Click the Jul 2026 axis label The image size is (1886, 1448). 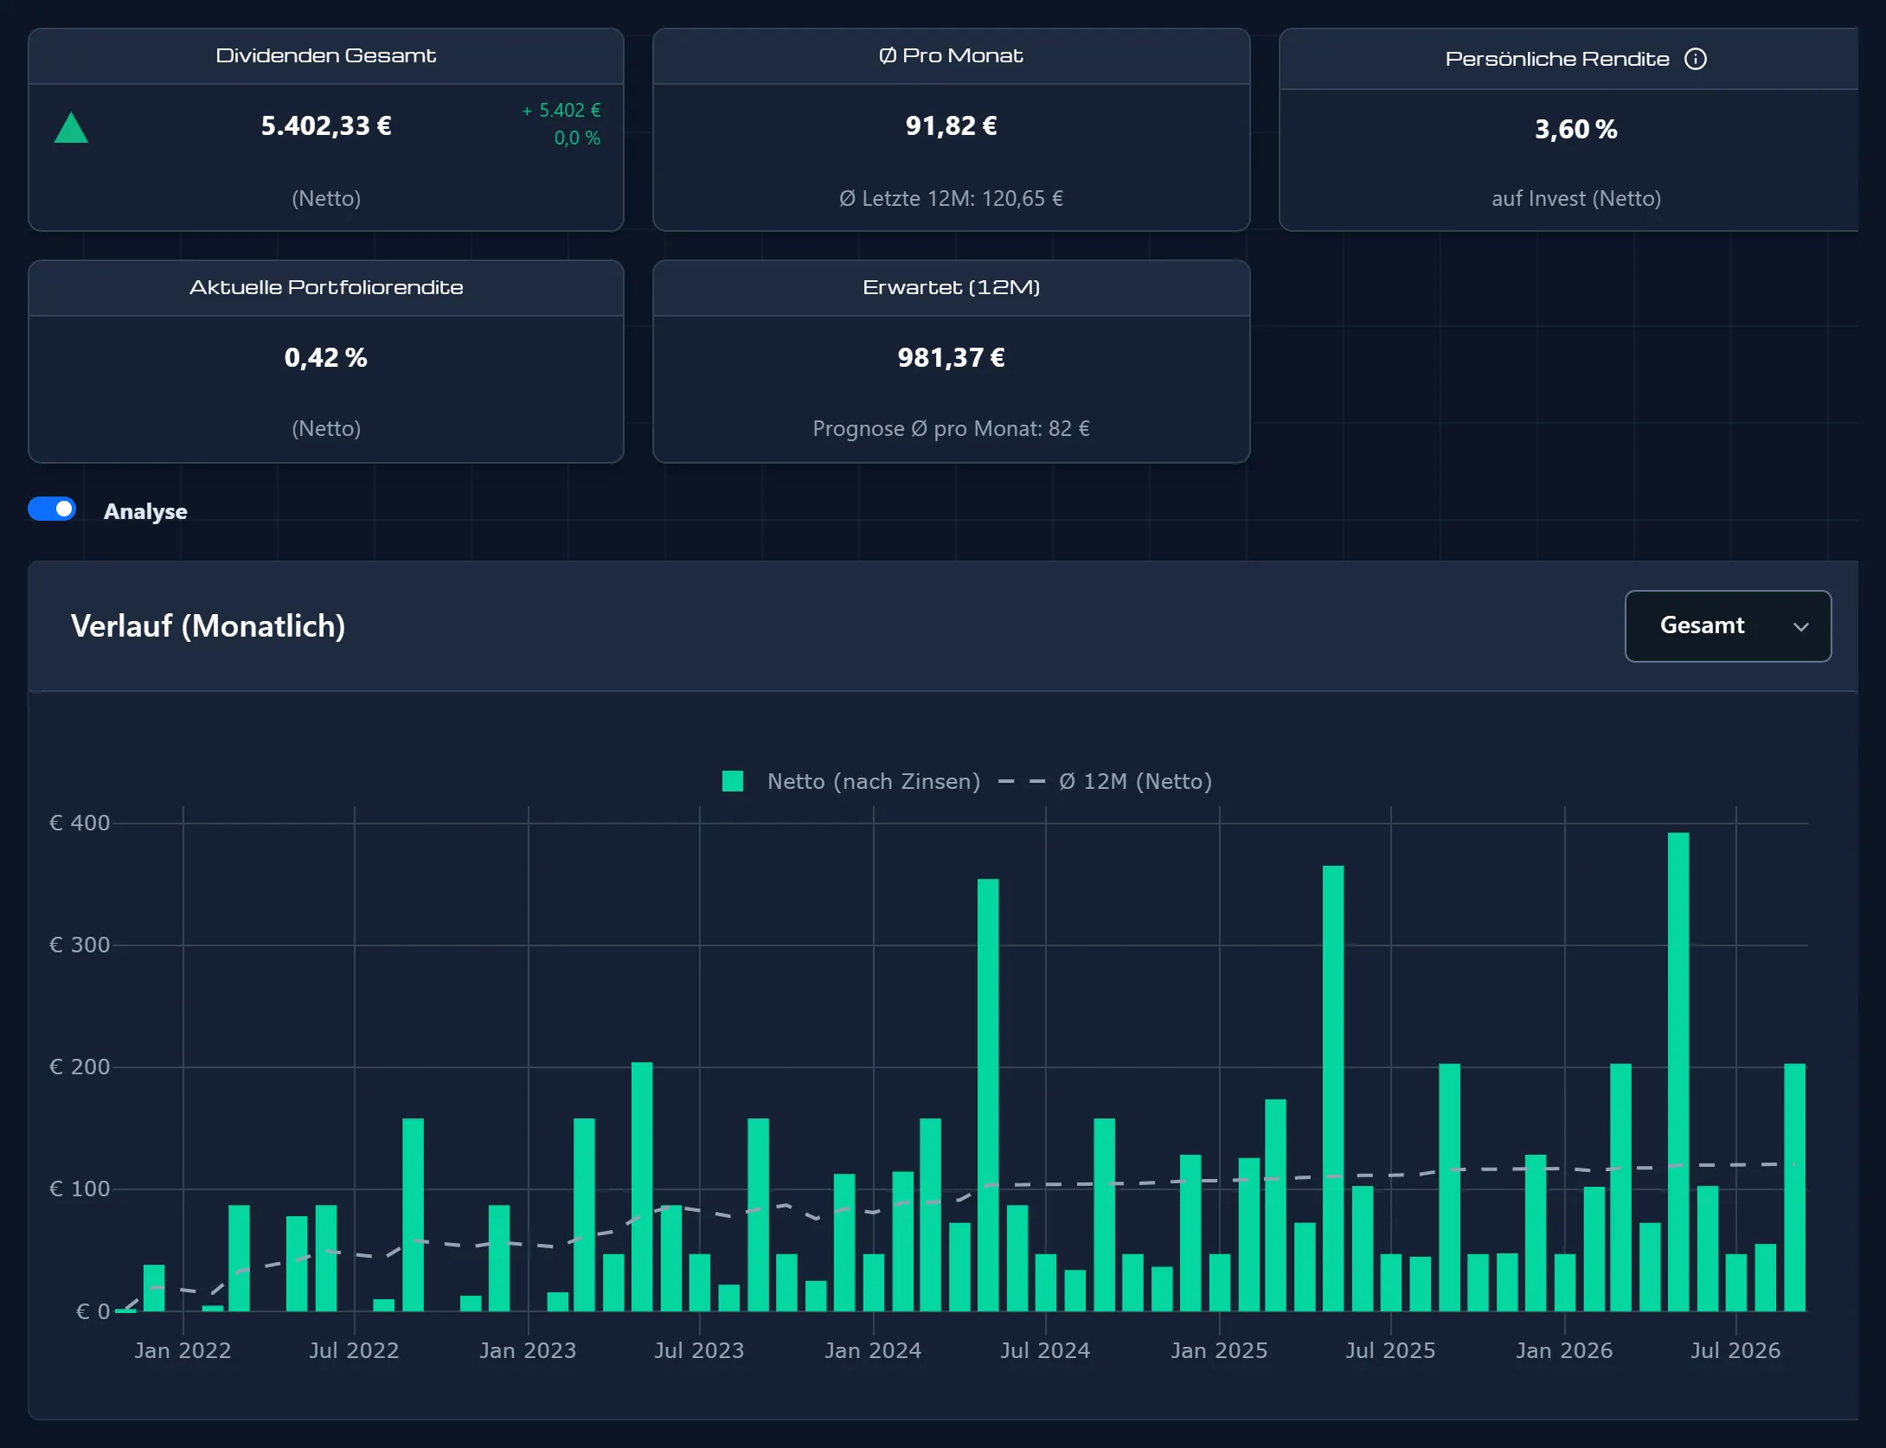coord(1735,1350)
